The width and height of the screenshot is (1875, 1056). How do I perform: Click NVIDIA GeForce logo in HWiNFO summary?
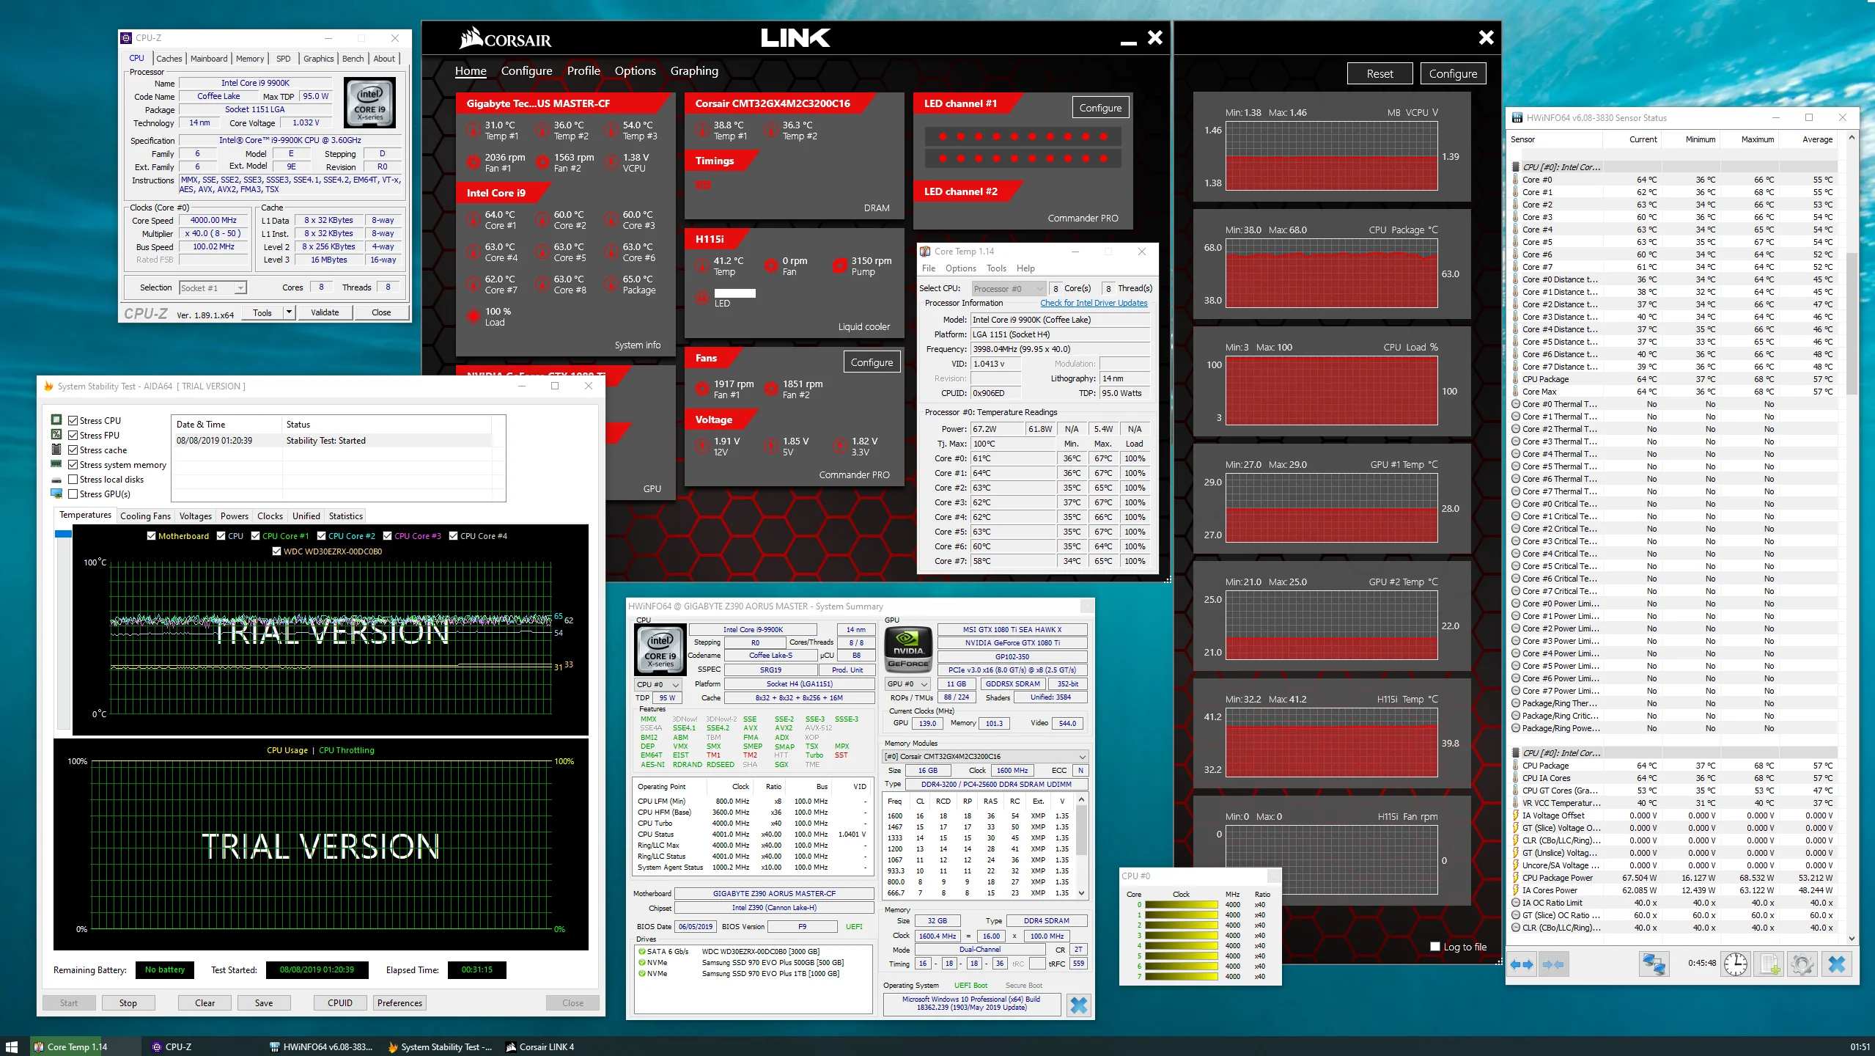(909, 650)
